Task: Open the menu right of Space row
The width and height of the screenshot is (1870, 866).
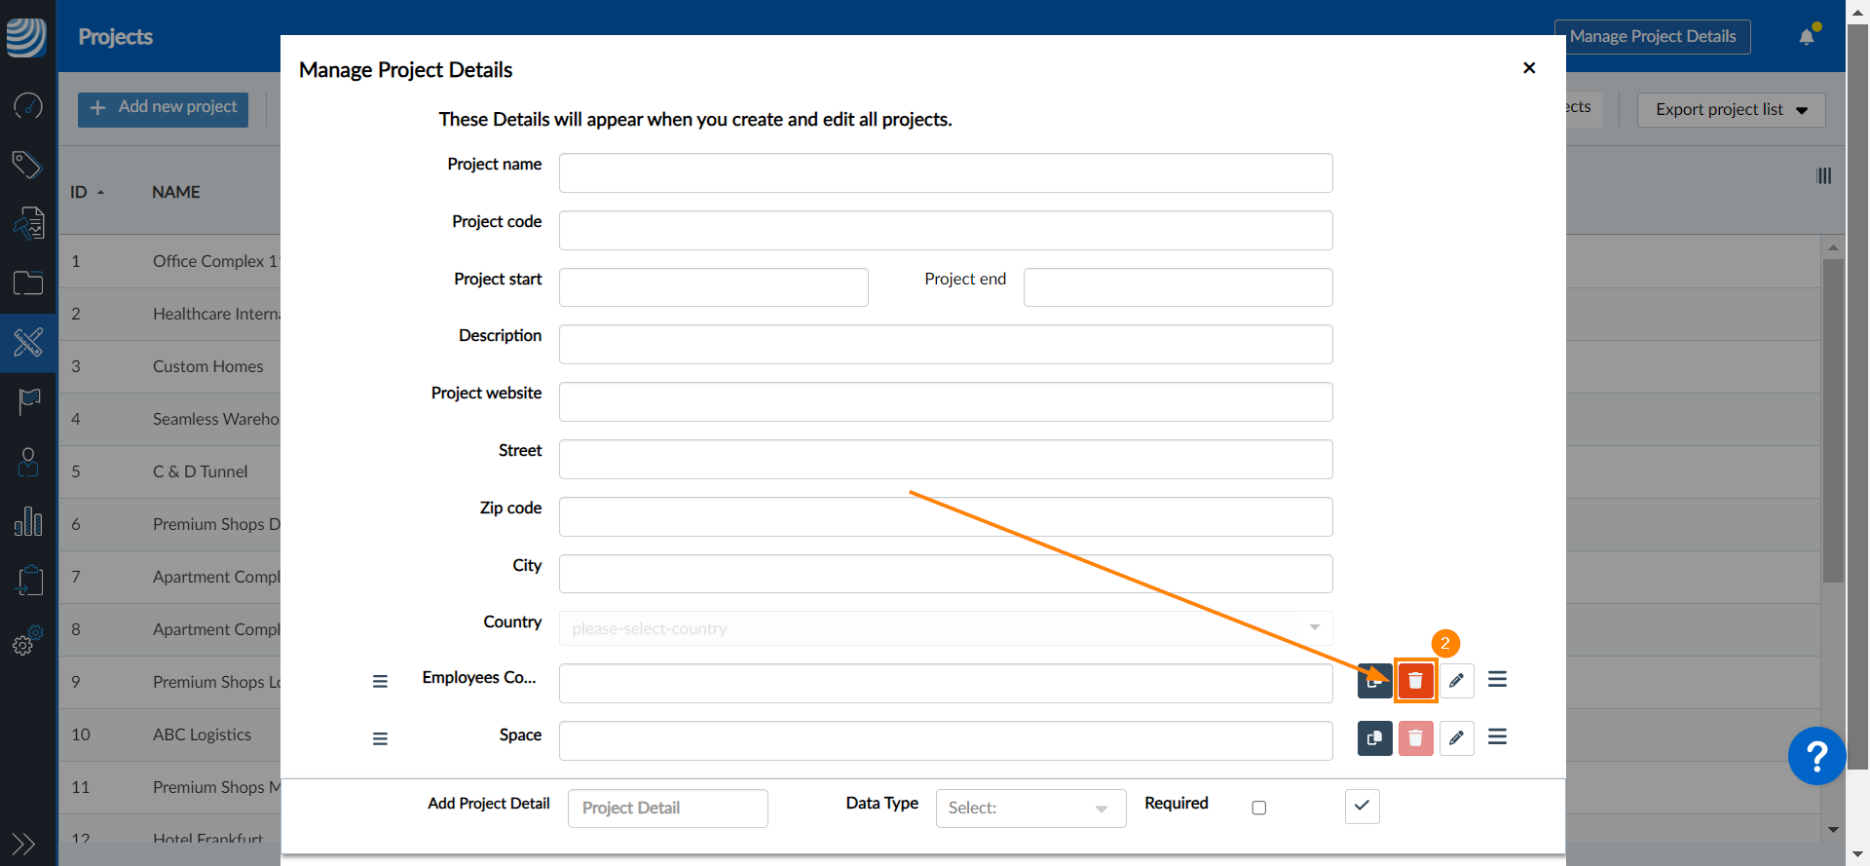Action: (1498, 736)
